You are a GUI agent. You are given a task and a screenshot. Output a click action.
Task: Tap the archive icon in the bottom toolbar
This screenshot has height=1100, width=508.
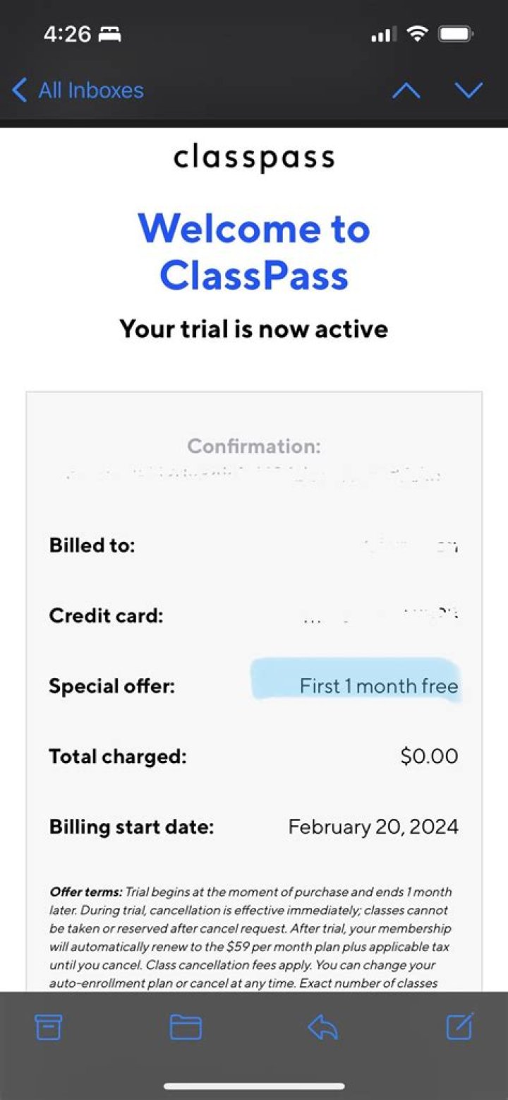click(48, 1027)
